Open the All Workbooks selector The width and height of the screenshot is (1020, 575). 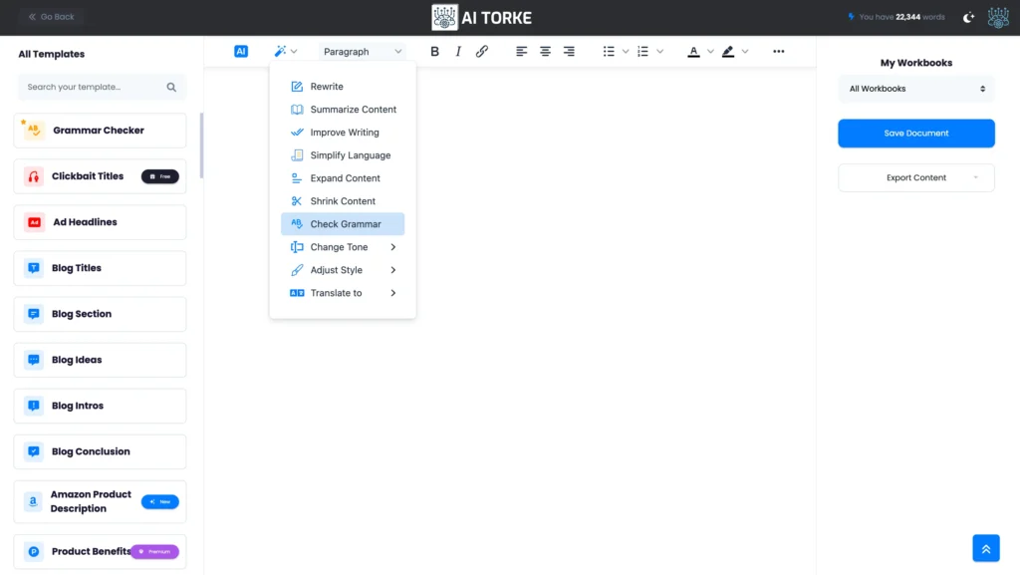tap(914, 89)
